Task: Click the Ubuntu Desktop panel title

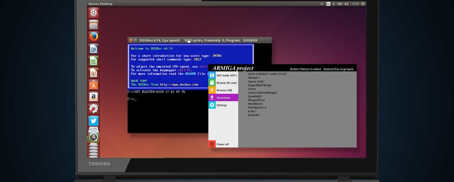Action: pyautogui.click(x=100, y=4)
